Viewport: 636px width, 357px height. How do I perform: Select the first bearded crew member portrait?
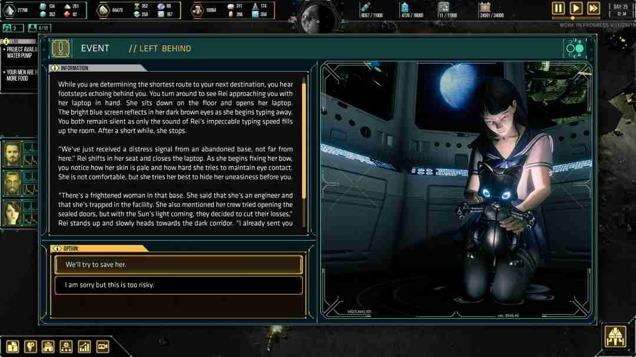click(x=12, y=154)
